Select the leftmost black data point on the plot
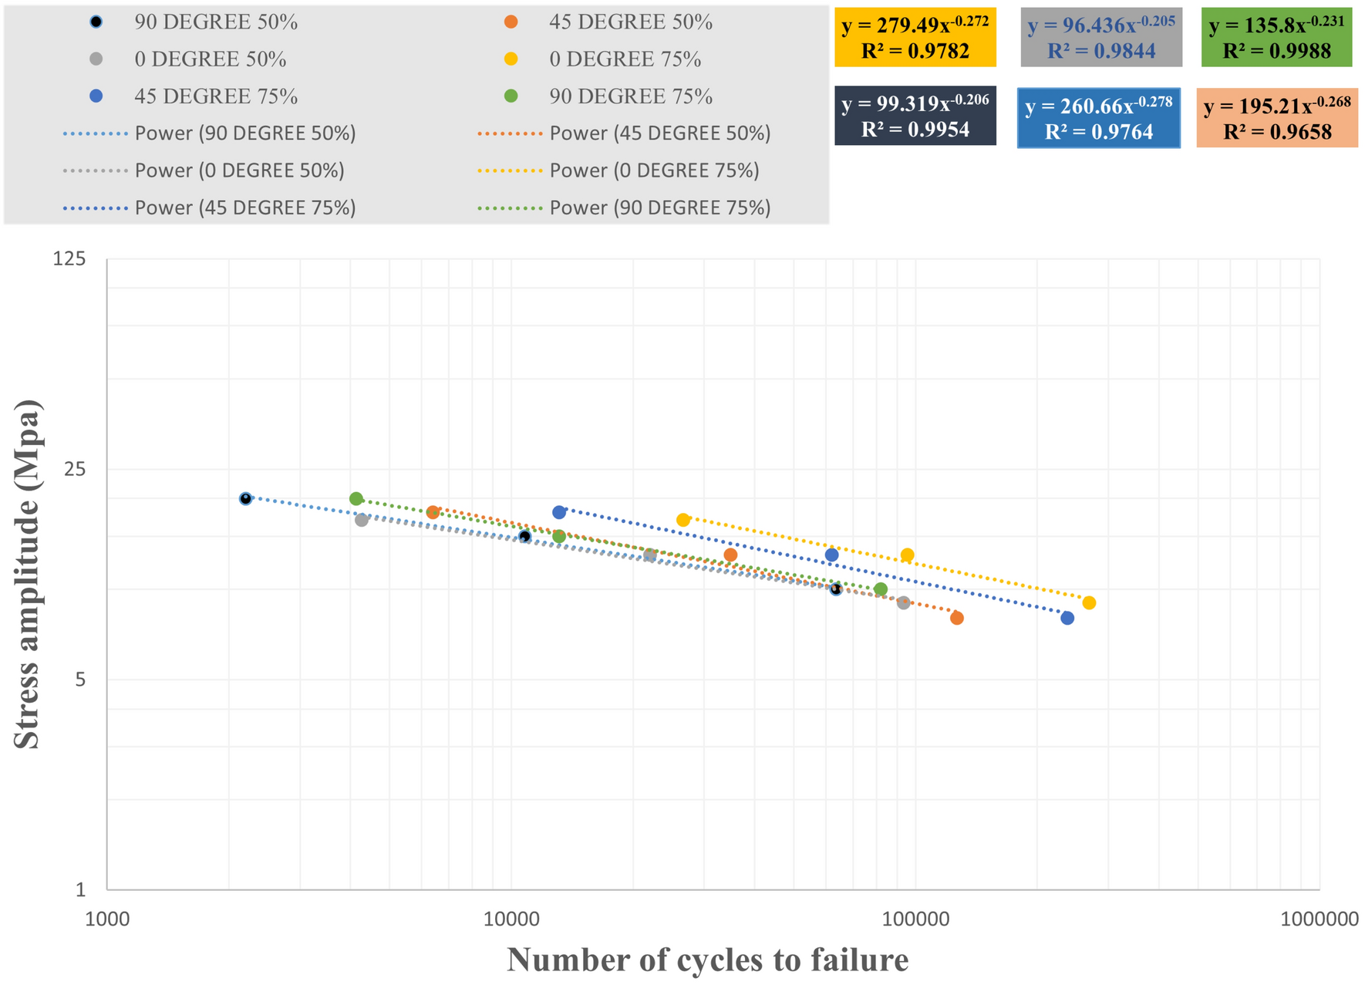The height and width of the screenshot is (985, 1365). [x=245, y=499]
